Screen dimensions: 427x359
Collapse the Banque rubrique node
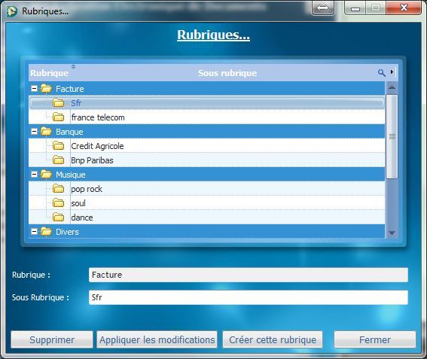(34, 132)
